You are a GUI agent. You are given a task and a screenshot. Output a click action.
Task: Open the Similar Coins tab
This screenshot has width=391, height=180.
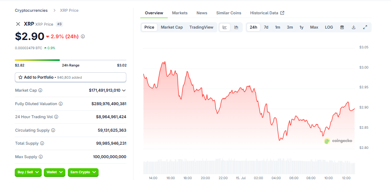[x=229, y=13]
